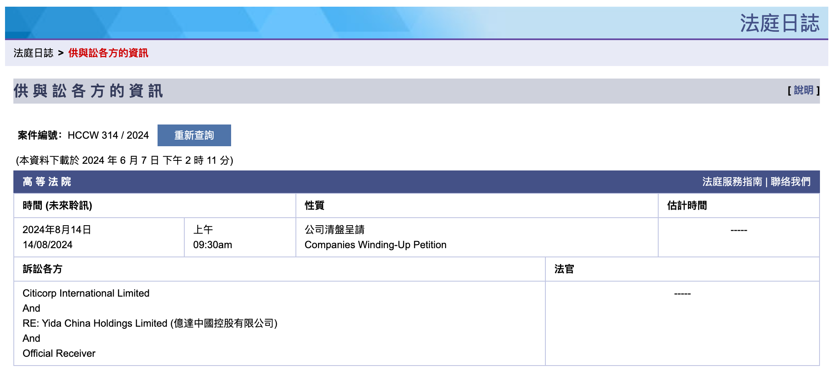Click the 重新查詢 button
This screenshot has height=376, width=835.
(194, 135)
